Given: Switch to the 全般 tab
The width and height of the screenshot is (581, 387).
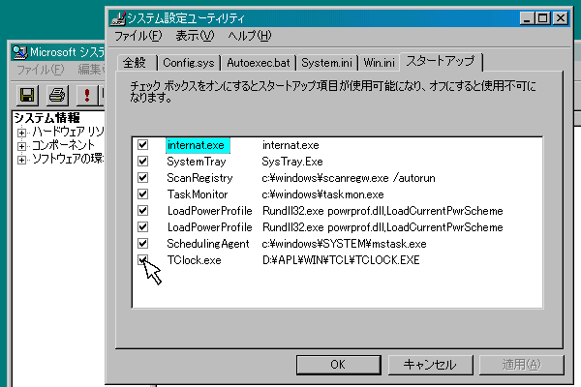Looking at the screenshot, I should click(135, 63).
